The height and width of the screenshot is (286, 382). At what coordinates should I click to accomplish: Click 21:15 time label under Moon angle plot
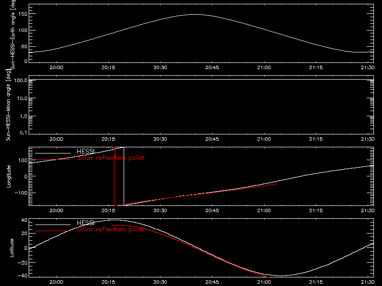coord(316,139)
